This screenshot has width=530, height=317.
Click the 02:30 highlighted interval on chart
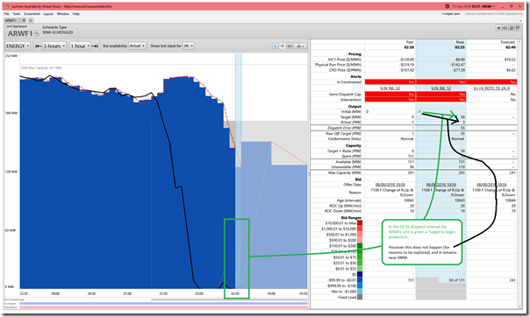pos(239,171)
